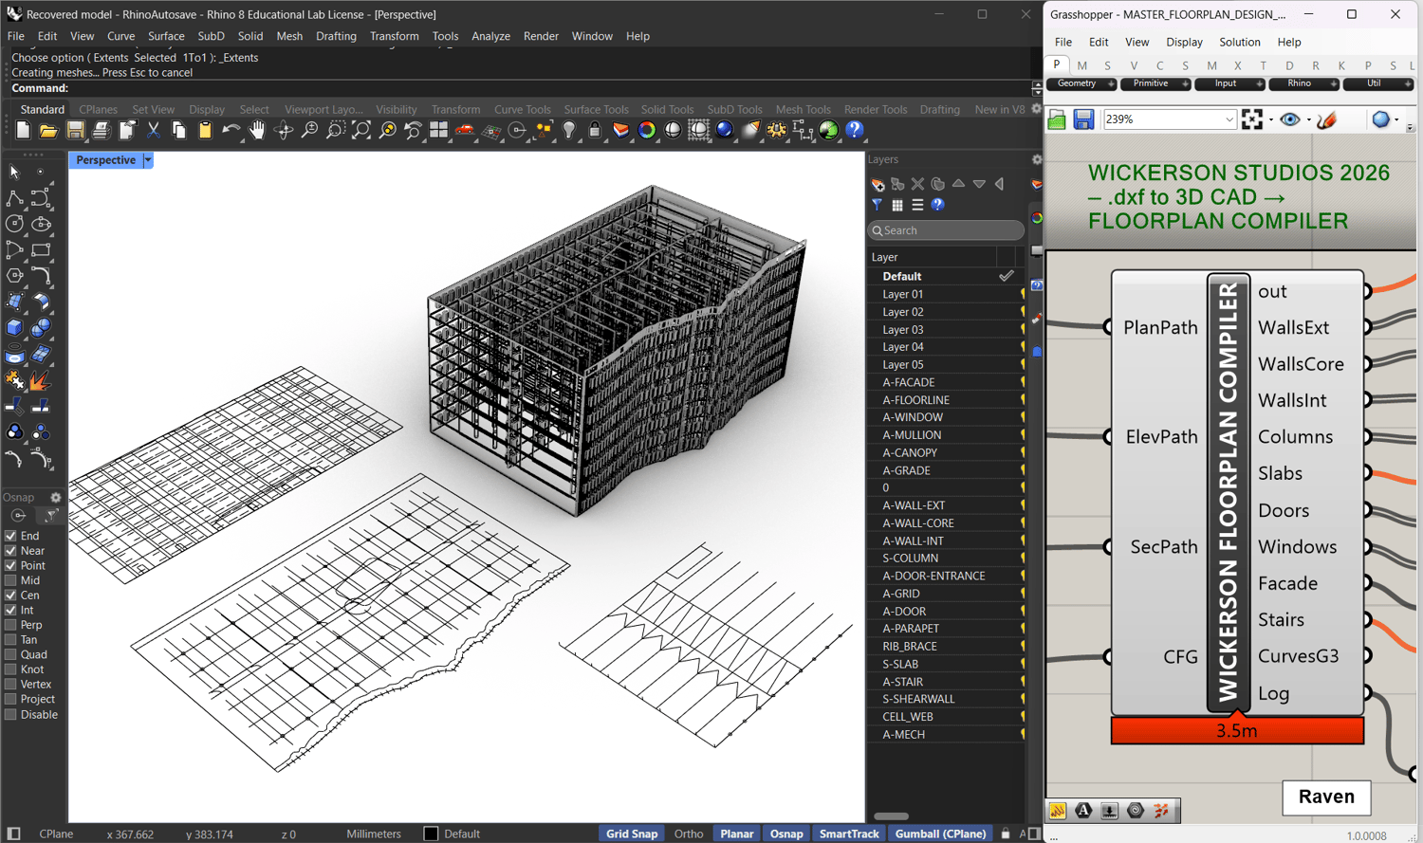This screenshot has height=843, width=1423.
Task: Click the Default layer color swatch in status bar
Action: 431,834
